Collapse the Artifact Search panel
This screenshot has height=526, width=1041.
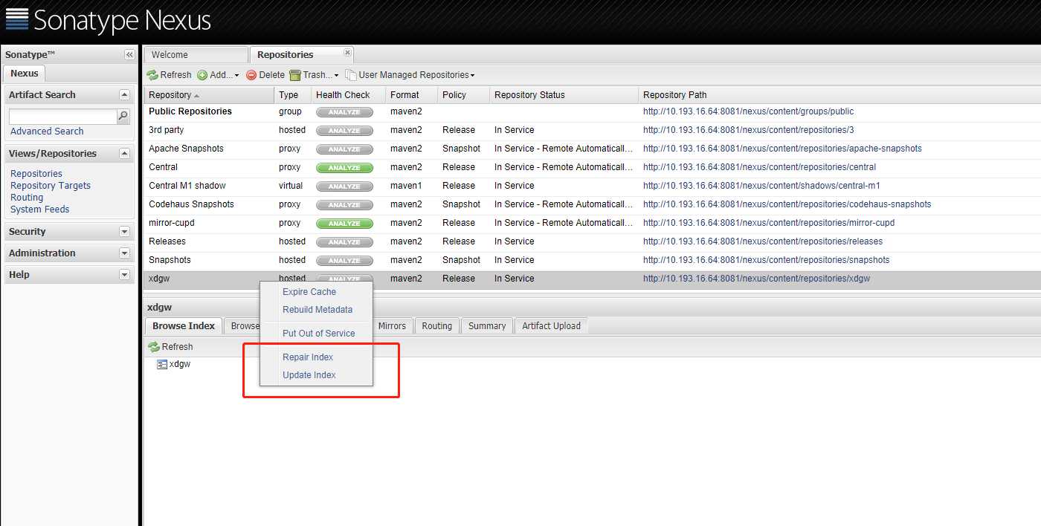(124, 94)
